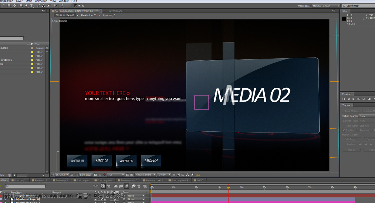Open the Full resolution dropdown
Image resolution: width=375 pixels, height=203 pixels.
(116, 175)
